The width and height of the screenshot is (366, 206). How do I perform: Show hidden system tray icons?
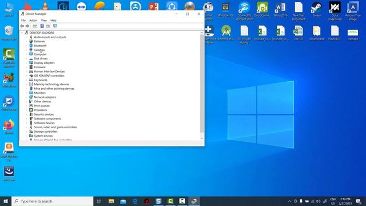pos(290,201)
